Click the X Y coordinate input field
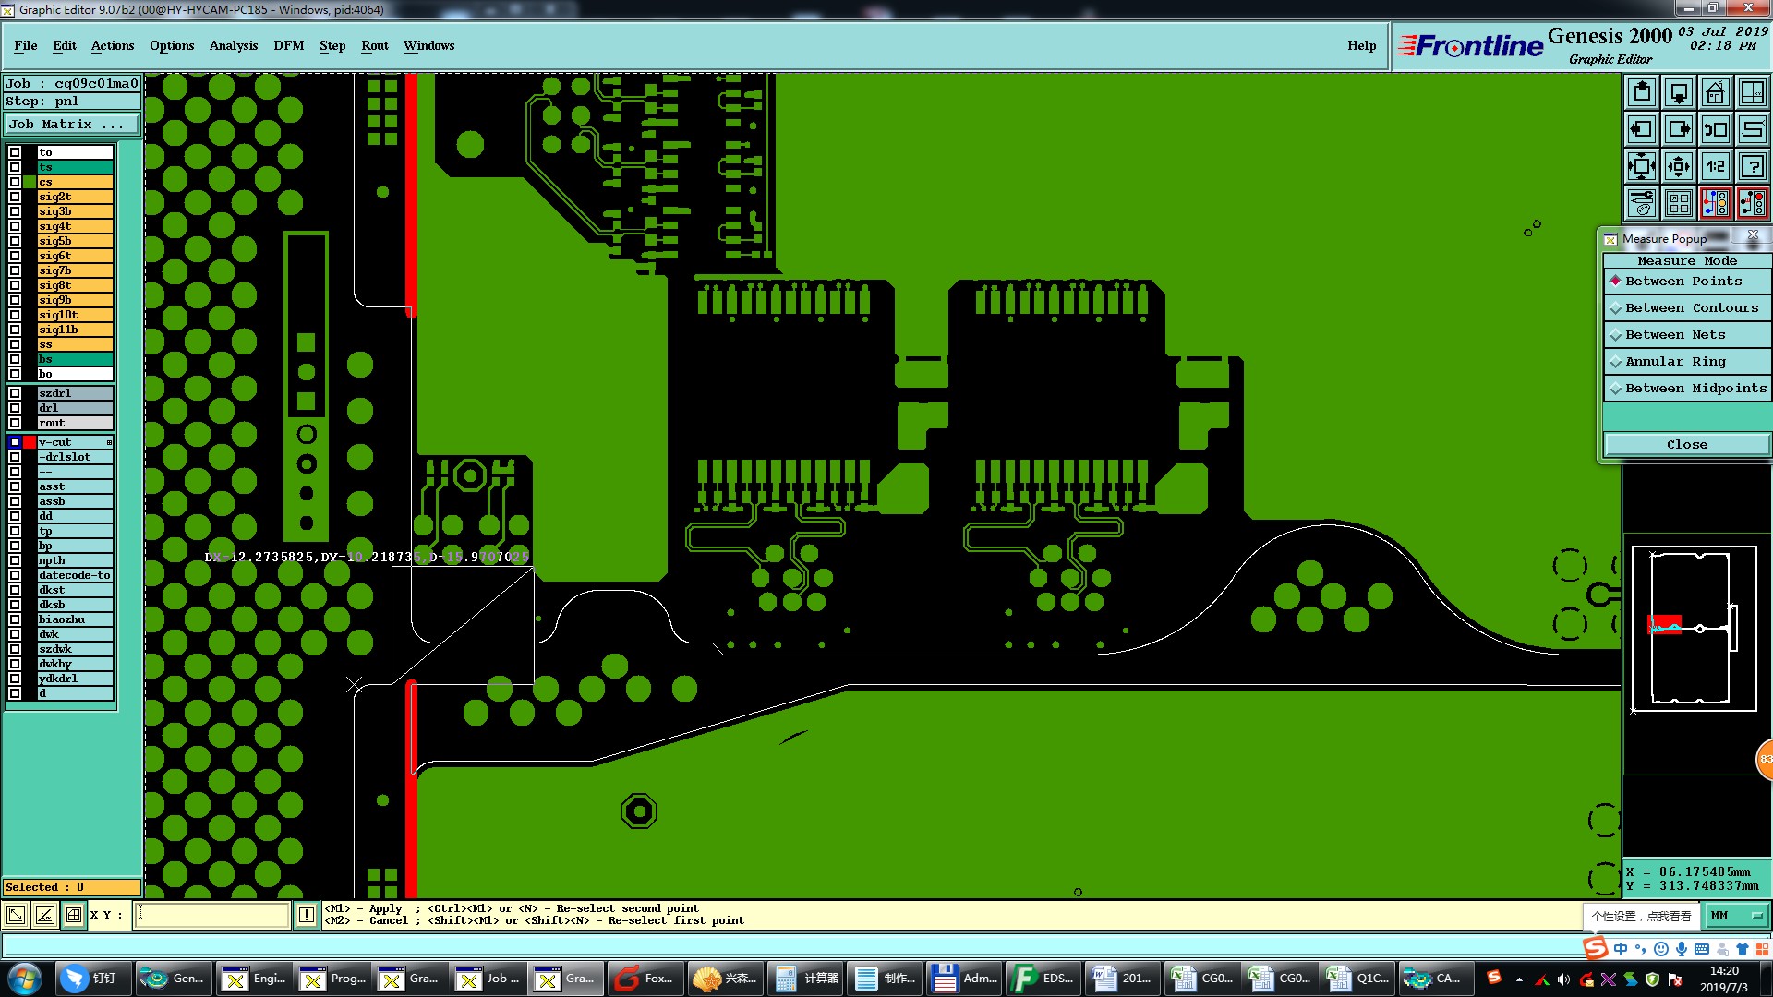 [212, 915]
